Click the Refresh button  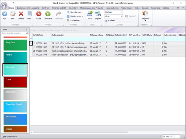click(x=110, y=21)
